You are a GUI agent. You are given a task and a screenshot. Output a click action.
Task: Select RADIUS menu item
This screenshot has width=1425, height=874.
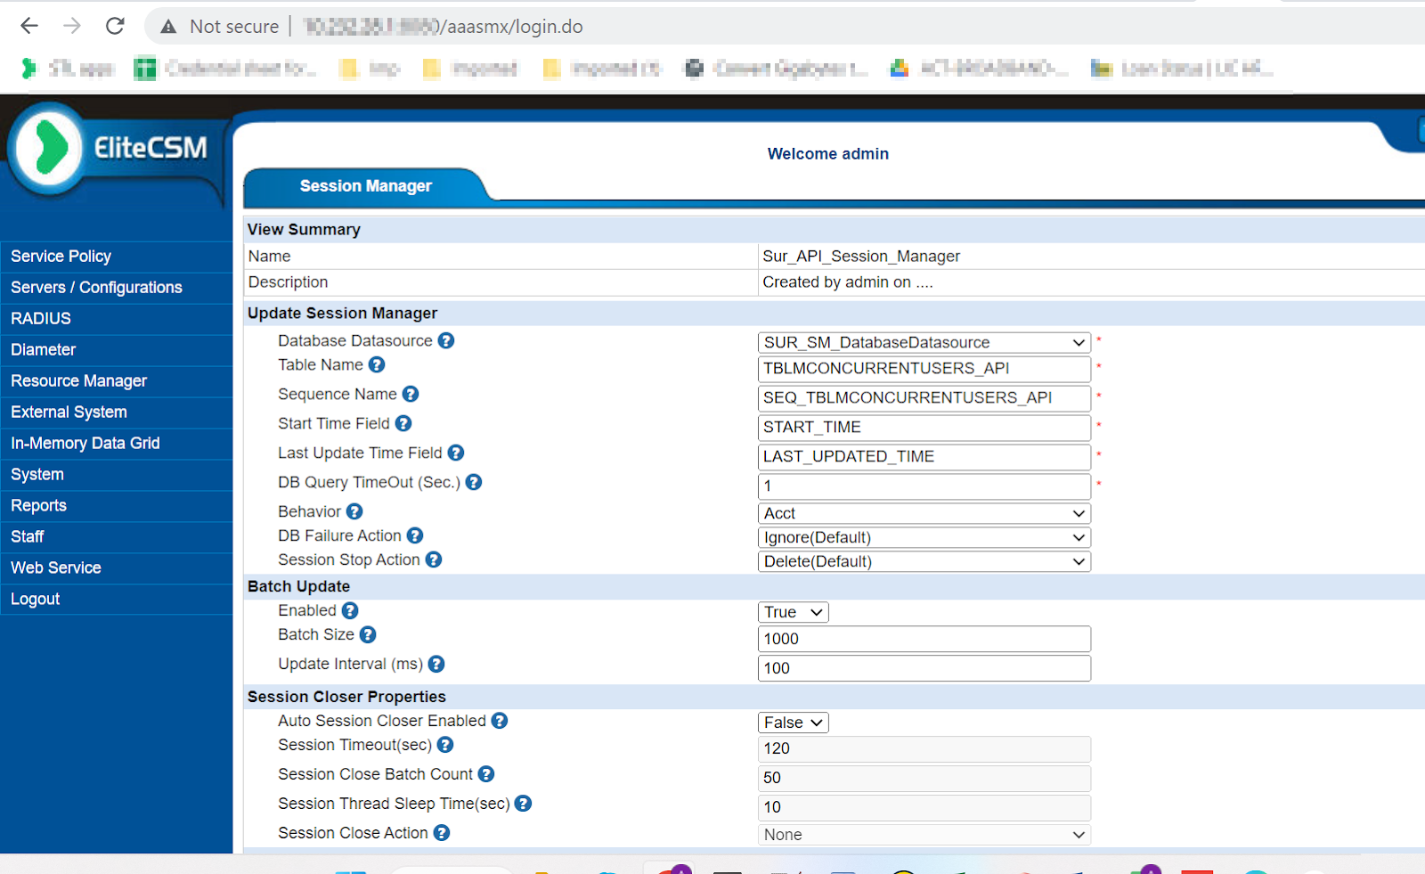pyautogui.click(x=116, y=319)
